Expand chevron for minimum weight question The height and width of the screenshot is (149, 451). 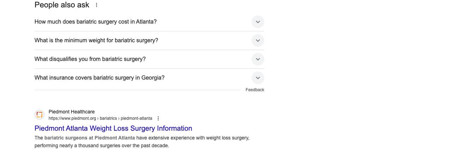click(258, 41)
